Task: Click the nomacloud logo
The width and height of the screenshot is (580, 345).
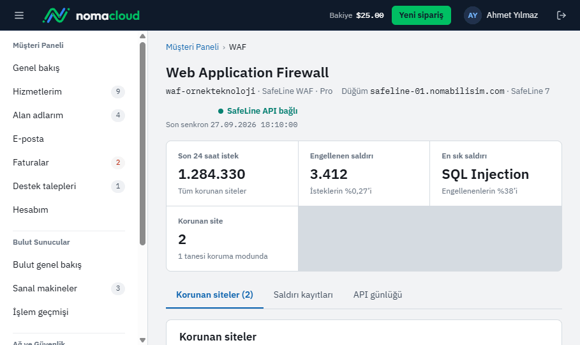Action: coord(91,15)
